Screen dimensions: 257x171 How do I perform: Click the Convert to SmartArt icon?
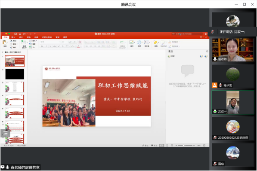coord(122,43)
